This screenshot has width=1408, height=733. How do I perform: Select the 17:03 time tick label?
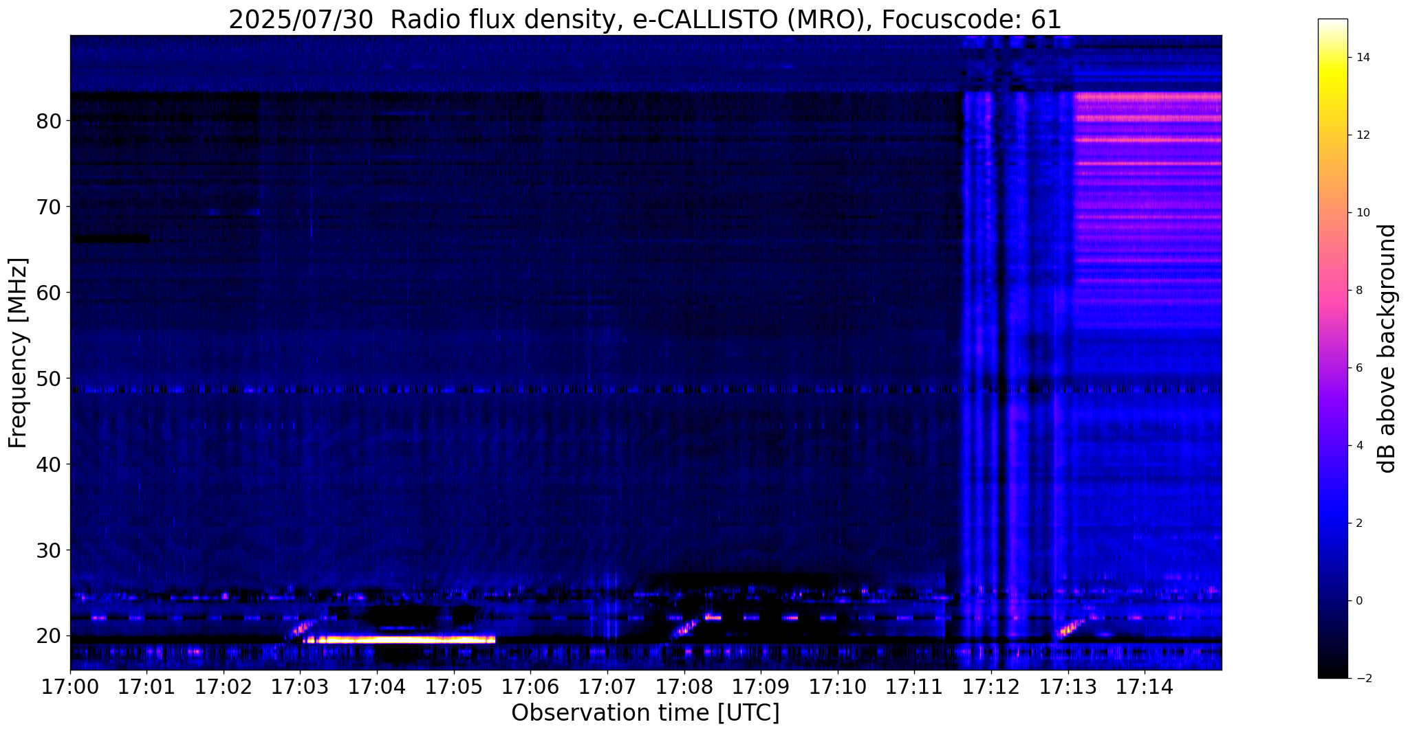[300, 688]
